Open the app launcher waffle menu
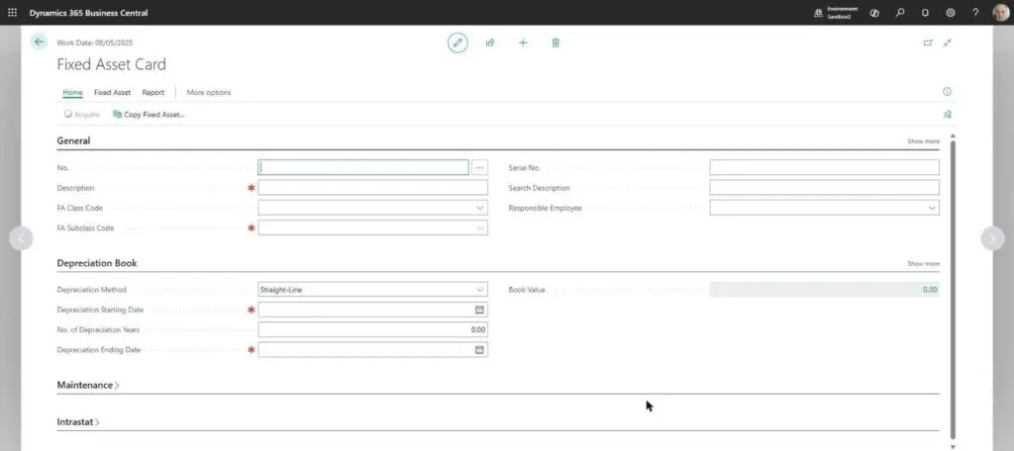The width and height of the screenshot is (1014, 451). coord(12,12)
